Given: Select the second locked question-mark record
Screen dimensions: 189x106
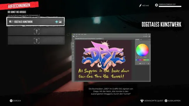Looking at the screenshot, I should (x=36, y=40).
